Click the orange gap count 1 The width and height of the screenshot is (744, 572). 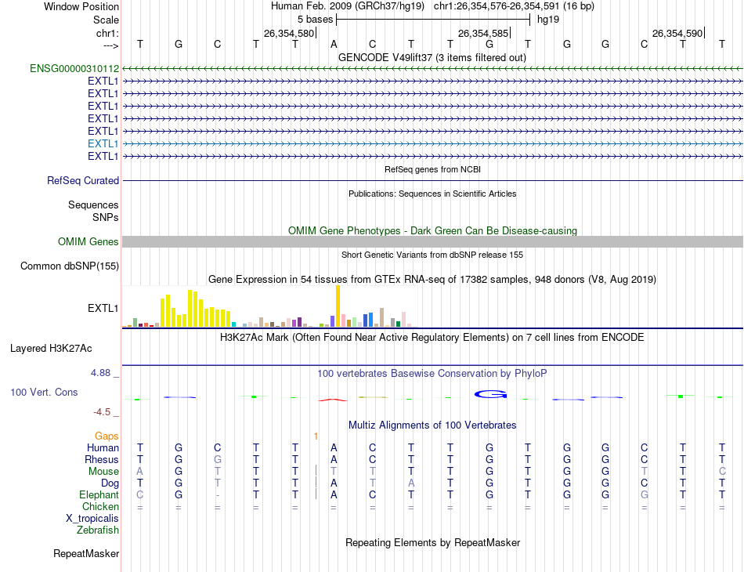(x=316, y=436)
